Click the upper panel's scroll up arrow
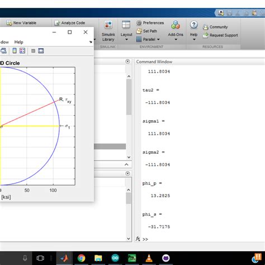The image size is (265, 265). coord(129,77)
